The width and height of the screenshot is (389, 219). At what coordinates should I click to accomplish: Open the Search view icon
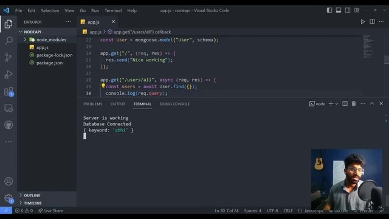(9, 41)
